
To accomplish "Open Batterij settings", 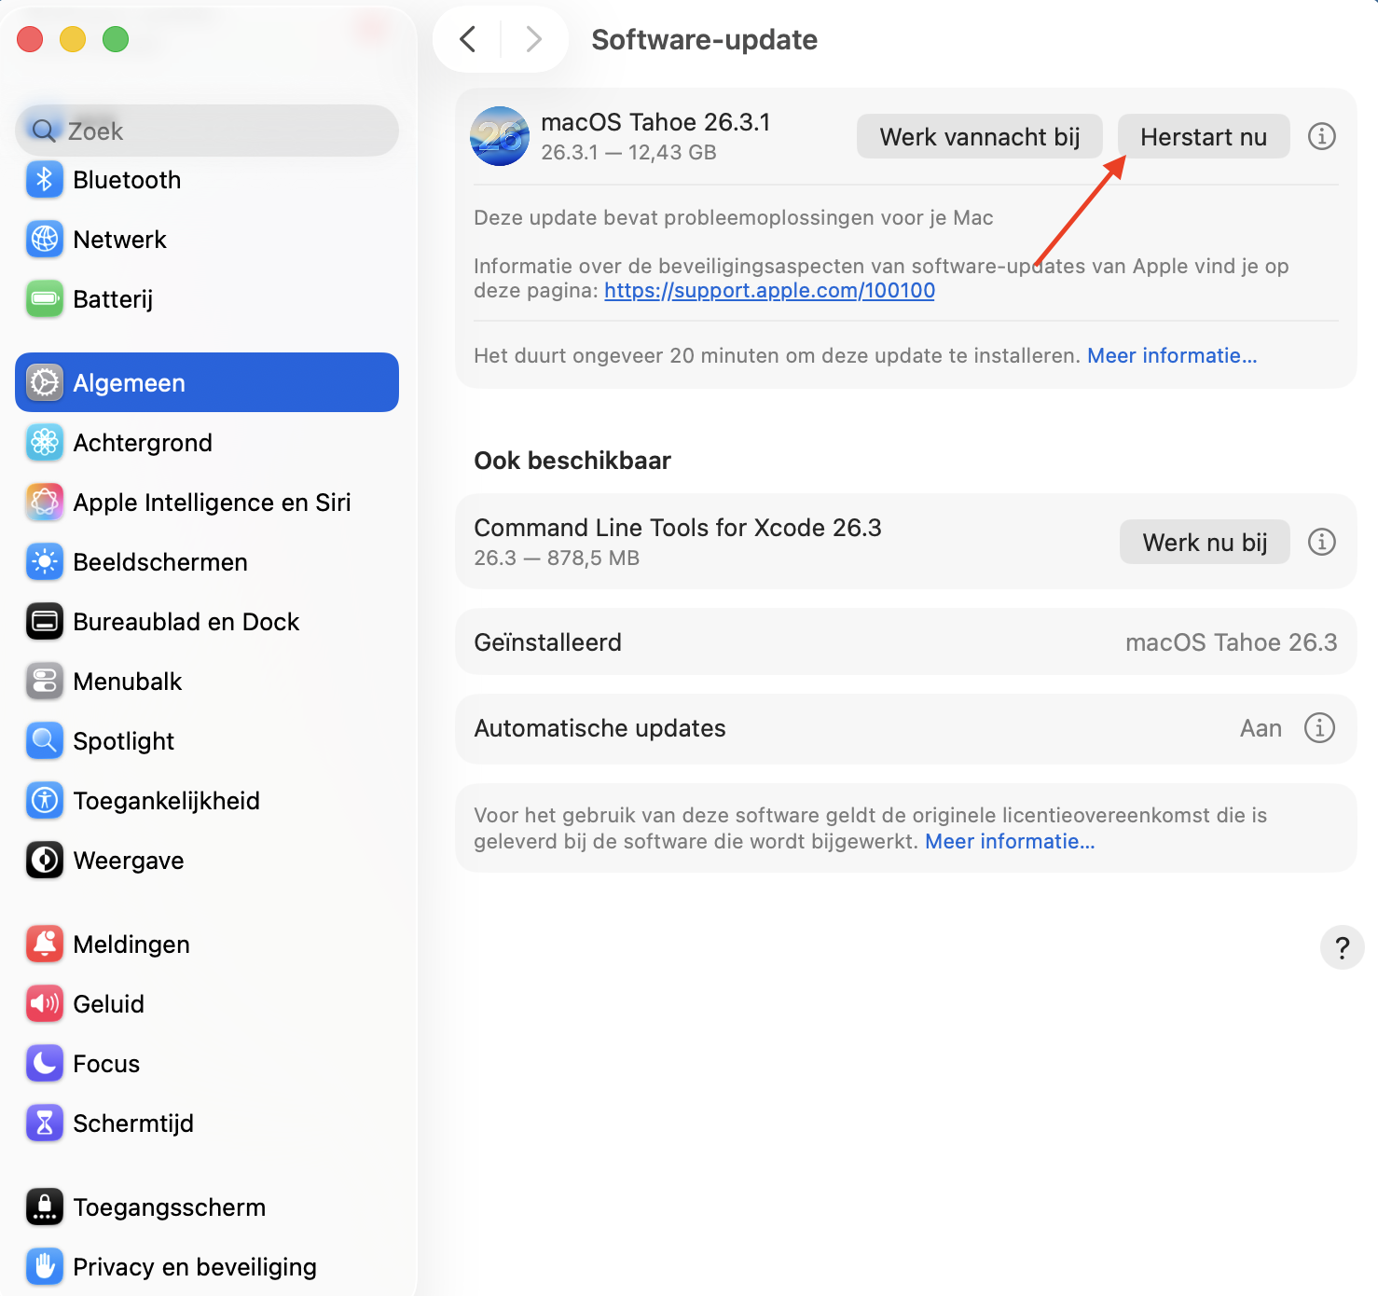I will click(113, 298).
